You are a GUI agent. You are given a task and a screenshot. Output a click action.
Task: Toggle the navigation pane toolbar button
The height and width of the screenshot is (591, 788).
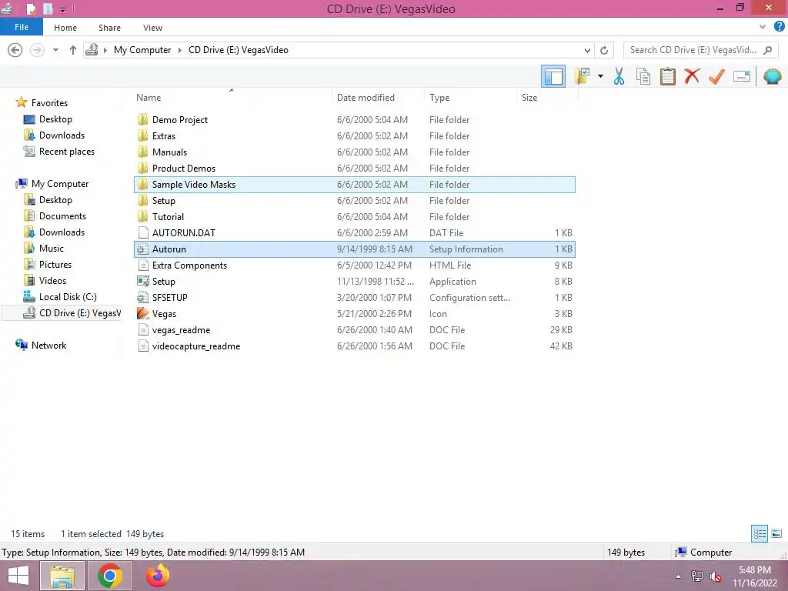tap(553, 76)
